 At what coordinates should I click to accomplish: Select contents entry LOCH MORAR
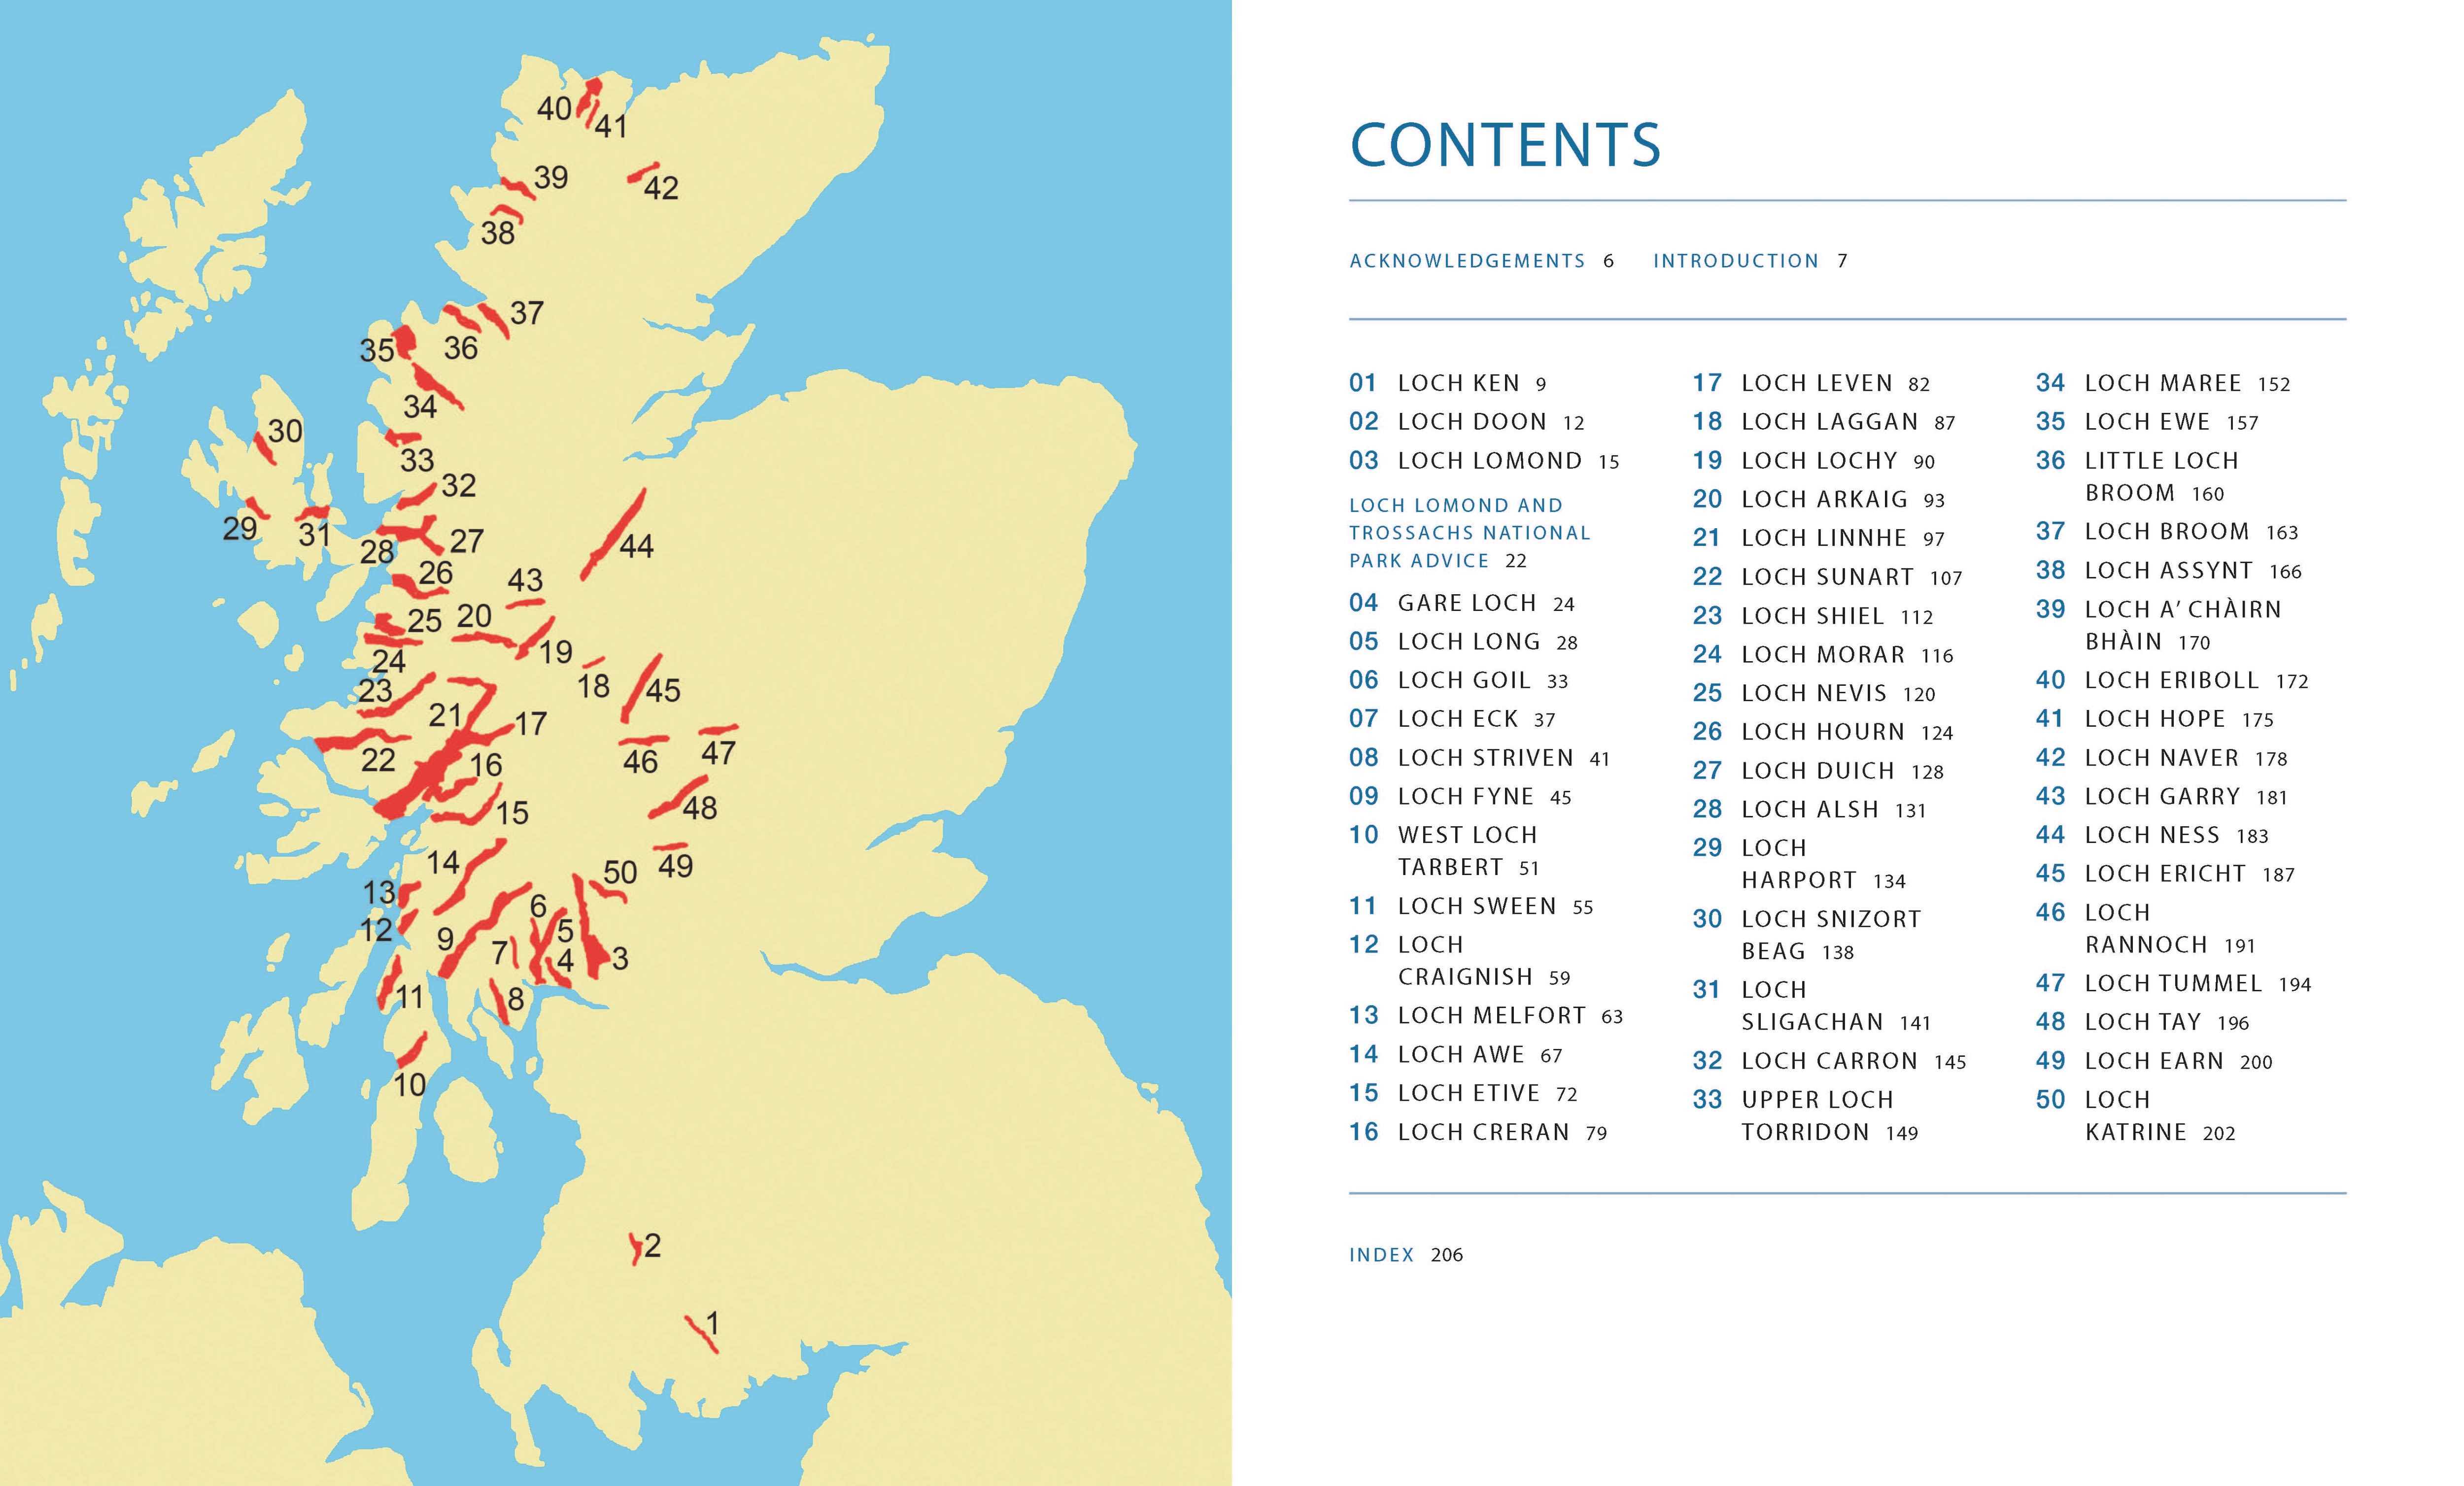pos(1823,655)
